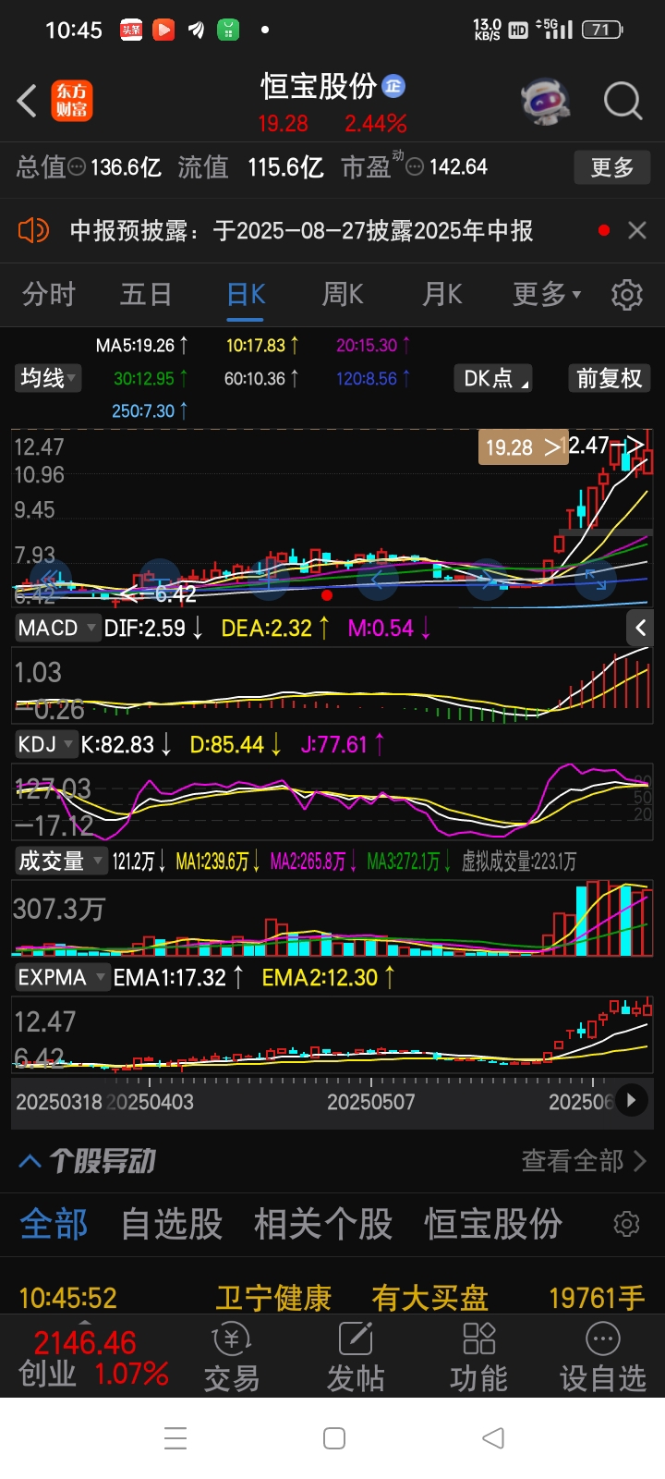
Task: Open 发帖 in the bottom bar
Action: (x=356, y=1357)
